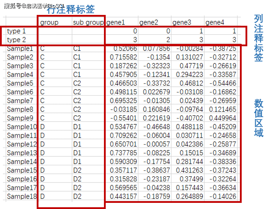Viewport: 269px width, 209px height.
Task: Select cell with value 0.187262
Action: 124,66
